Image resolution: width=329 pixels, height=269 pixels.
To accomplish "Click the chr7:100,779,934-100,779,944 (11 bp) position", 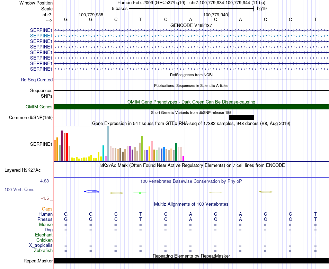I will click(x=227, y=3).
